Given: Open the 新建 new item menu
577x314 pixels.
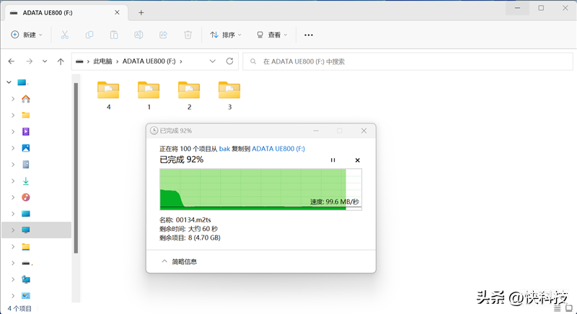Looking at the screenshot, I should (27, 35).
